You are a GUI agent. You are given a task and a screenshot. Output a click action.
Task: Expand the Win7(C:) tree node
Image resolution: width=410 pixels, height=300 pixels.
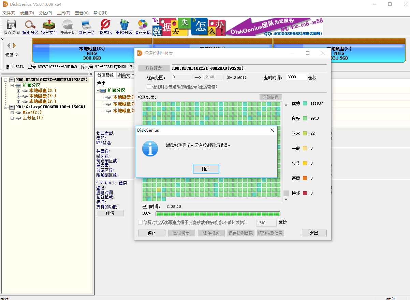pos(13,112)
